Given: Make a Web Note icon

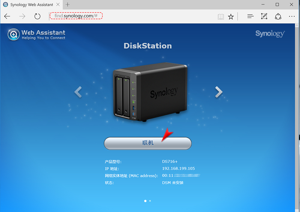Looking at the screenshot, I should 264,16.
